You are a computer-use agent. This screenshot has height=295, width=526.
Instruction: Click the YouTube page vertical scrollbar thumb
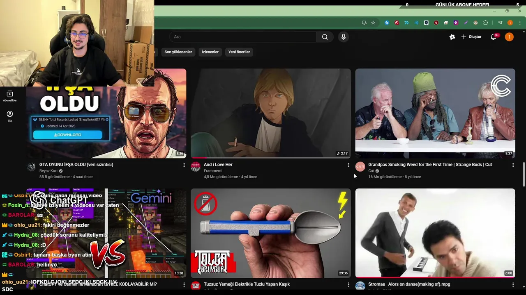point(524,174)
